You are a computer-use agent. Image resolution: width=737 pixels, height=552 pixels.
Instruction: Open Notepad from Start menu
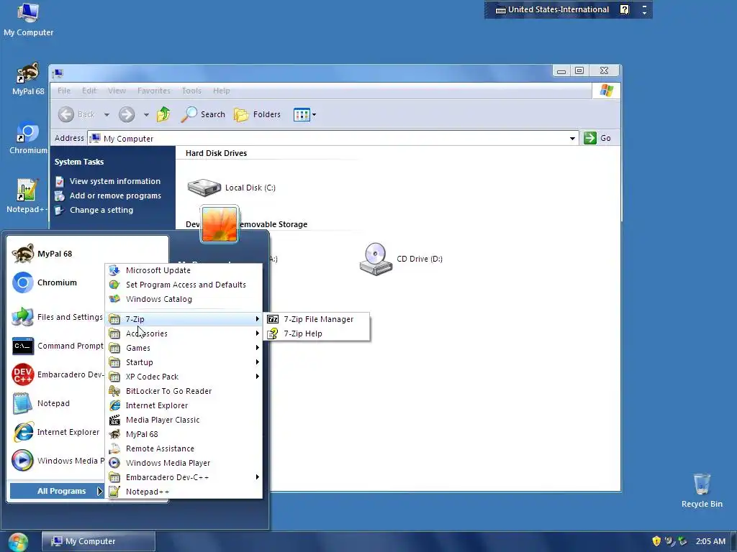coord(56,404)
